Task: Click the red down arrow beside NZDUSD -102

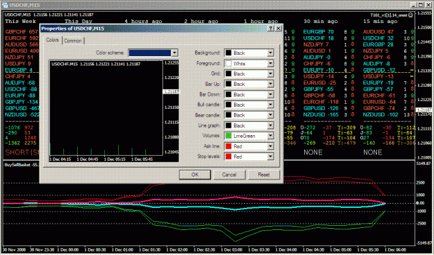Action: pos(412,114)
